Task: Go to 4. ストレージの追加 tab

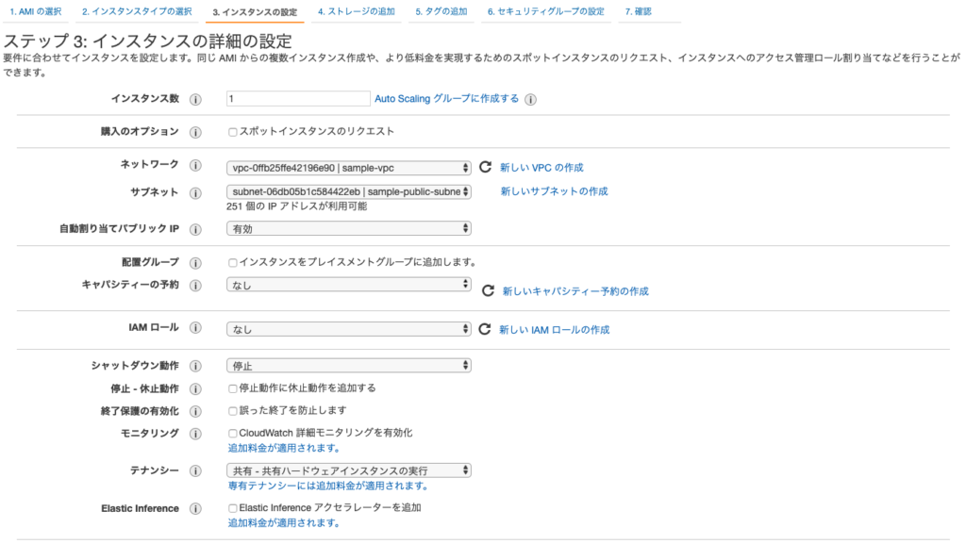Action: [356, 11]
